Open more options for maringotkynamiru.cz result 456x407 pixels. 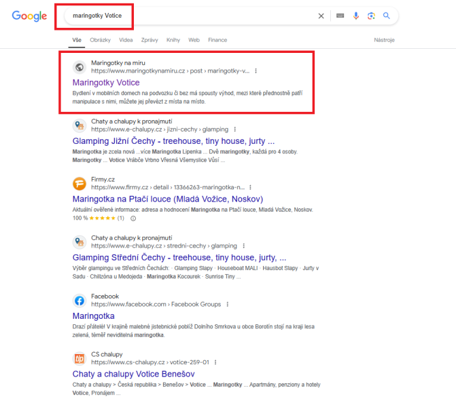pyautogui.click(x=256, y=71)
